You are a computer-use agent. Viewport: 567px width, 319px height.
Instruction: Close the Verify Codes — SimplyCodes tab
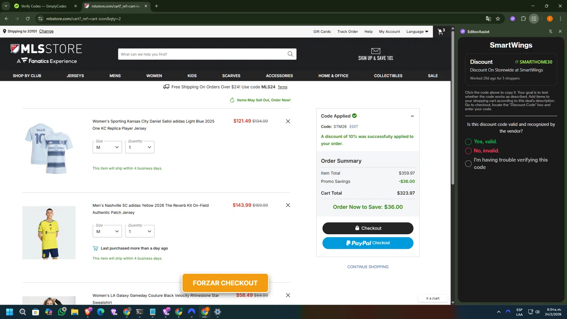coord(76,6)
